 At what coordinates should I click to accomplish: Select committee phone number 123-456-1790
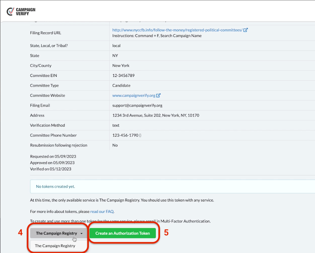coord(125,135)
